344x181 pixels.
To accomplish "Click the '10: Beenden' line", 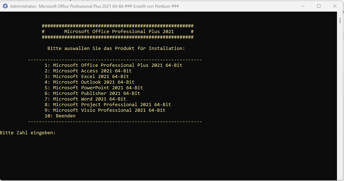I will (60, 116).
